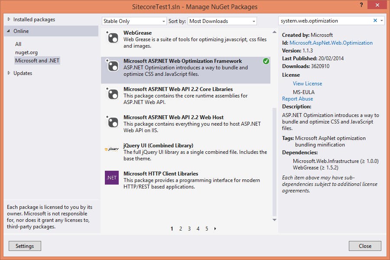390x260 pixels.
Task: Open the help question mark button
Action: [361, 5]
